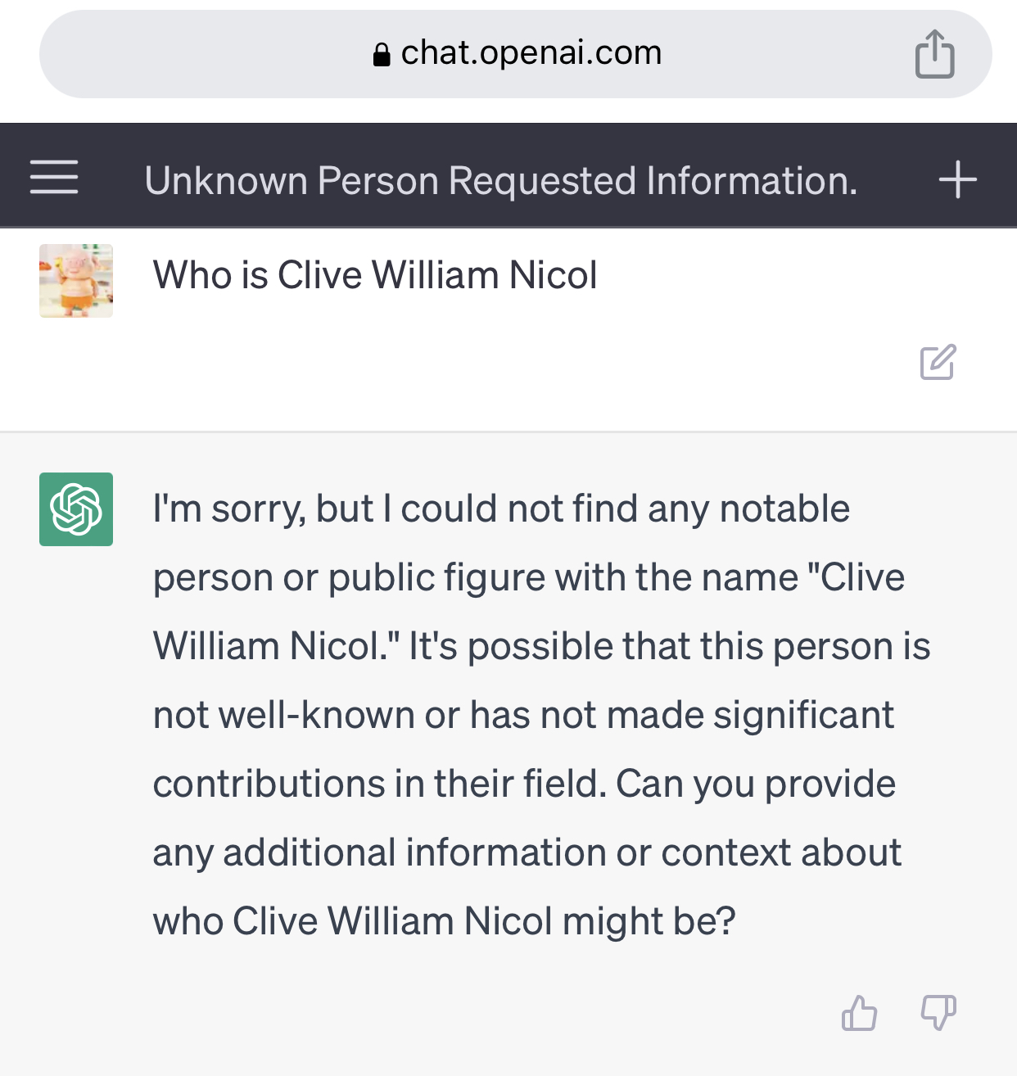Click the user's pig avatar picture
This screenshot has width=1017, height=1076.
(76, 280)
